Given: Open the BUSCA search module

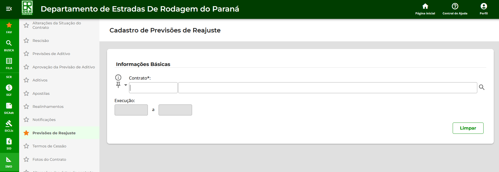Looking at the screenshot, I should pos(9,46).
